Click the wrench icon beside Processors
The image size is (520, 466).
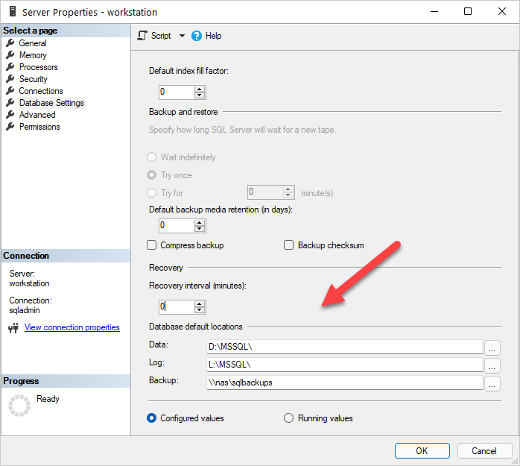click(10, 66)
